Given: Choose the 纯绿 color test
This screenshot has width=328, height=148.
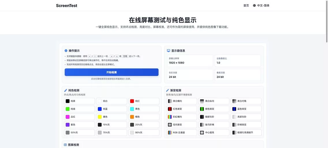Looking at the screenshot, I should [x=79, y=109].
